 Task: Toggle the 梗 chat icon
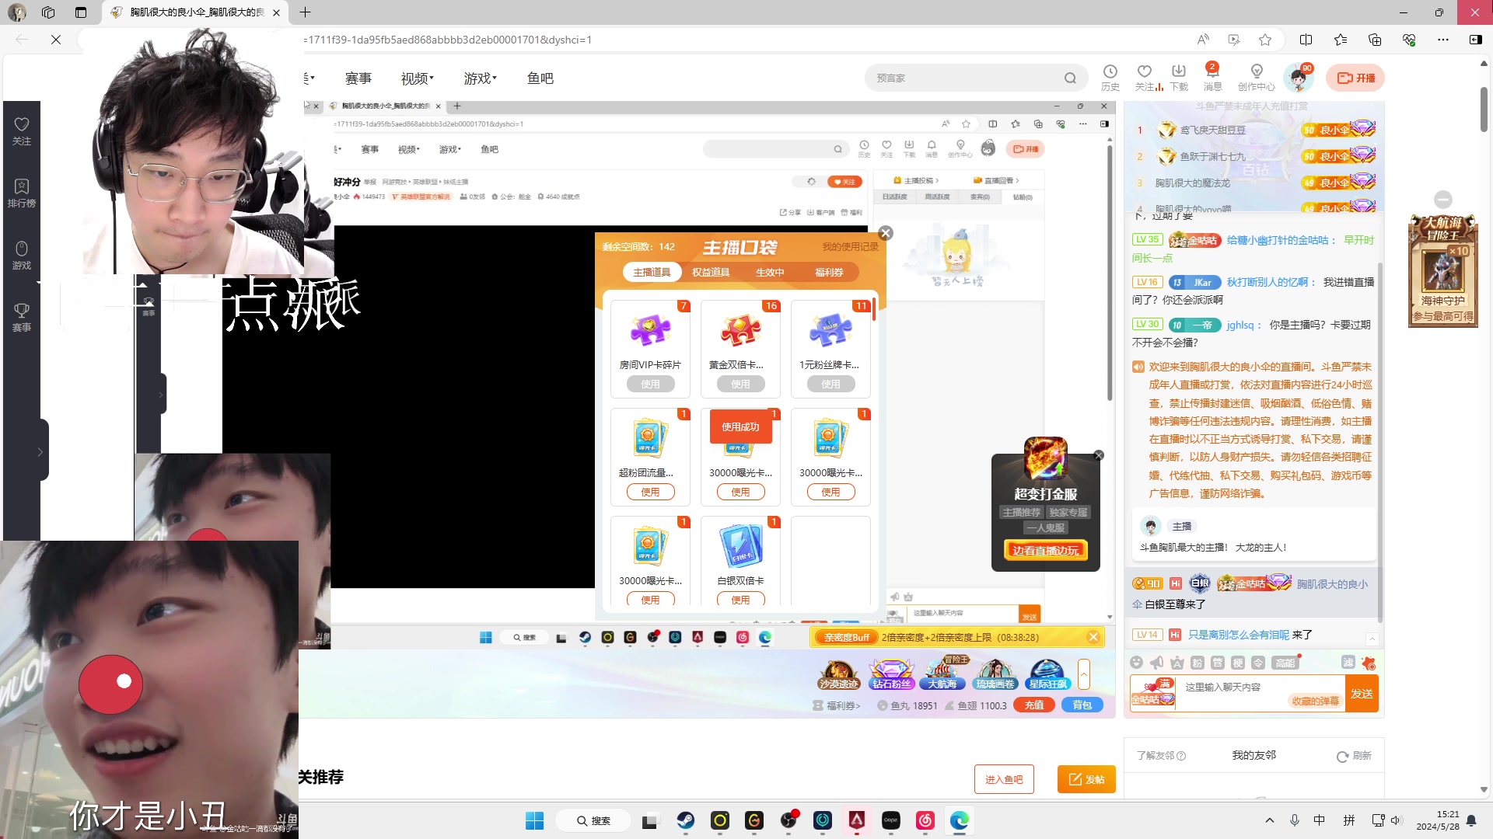point(1237,662)
